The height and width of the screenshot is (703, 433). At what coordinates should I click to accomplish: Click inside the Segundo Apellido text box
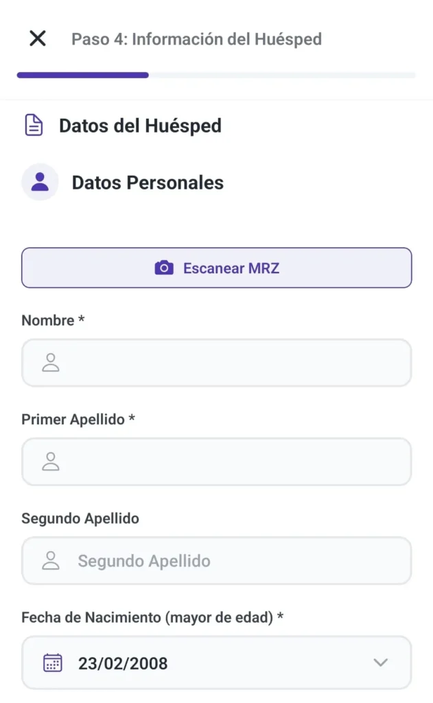click(x=216, y=560)
